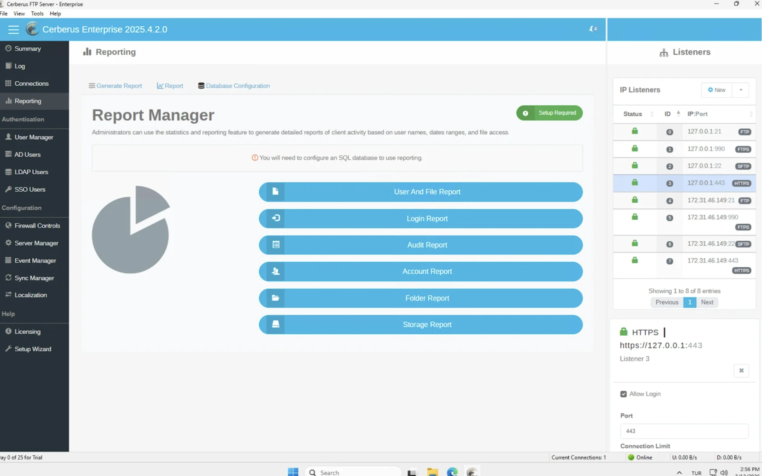Toggle the Allow Login checkbox

click(623, 394)
